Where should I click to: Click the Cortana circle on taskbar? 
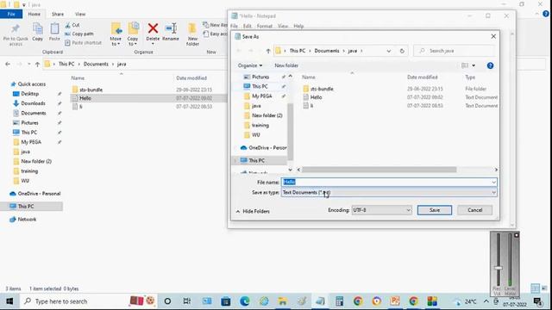(x=167, y=301)
